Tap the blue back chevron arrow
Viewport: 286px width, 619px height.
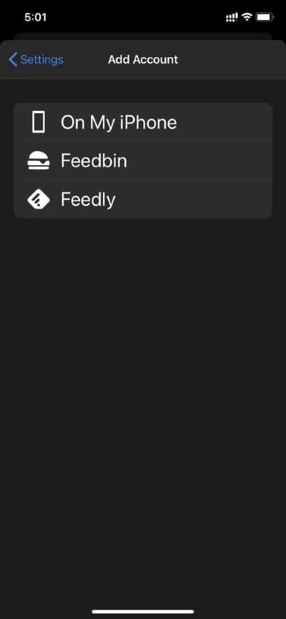pyautogui.click(x=13, y=60)
